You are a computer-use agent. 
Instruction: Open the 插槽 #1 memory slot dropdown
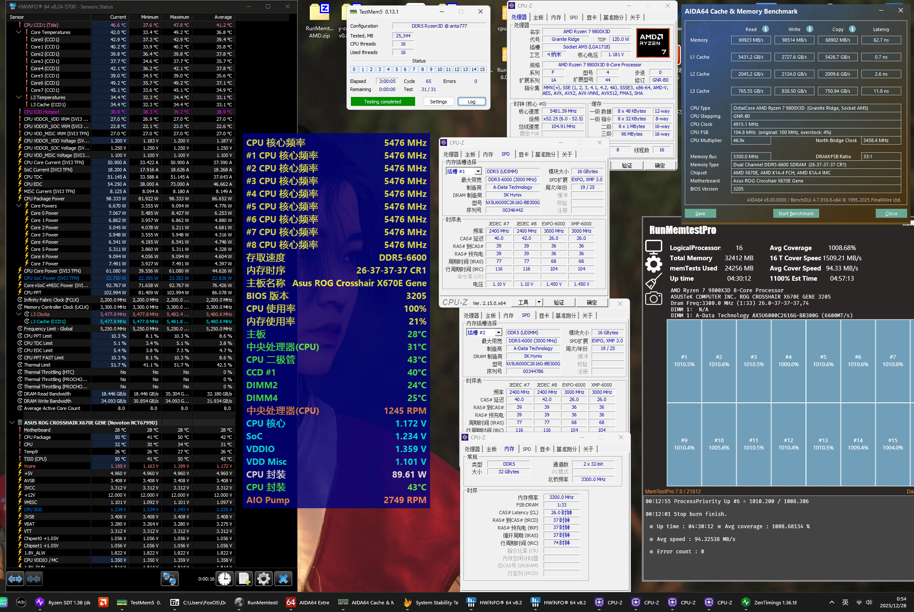(478, 171)
